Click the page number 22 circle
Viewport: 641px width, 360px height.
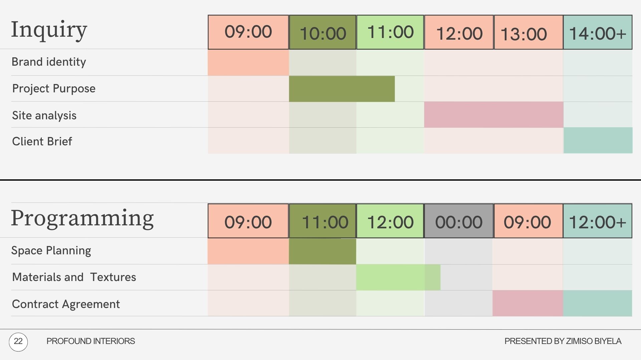(18, 342)
